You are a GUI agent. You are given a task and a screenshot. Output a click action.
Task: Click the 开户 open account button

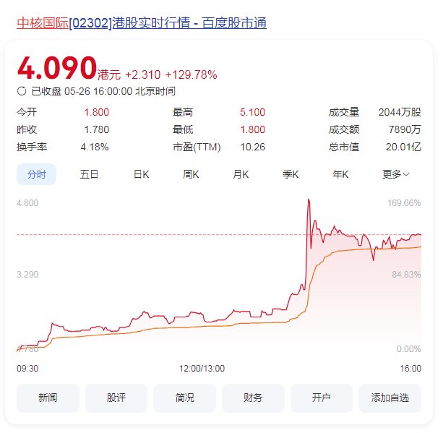click(x=322, y=398)
